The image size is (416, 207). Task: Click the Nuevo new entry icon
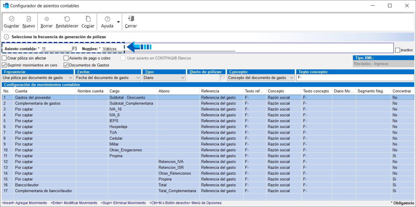click(x=29, y=19)
